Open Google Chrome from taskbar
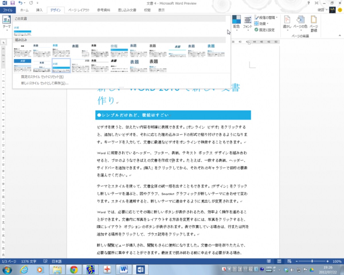344x275 pixels. [x=74, y=270]
